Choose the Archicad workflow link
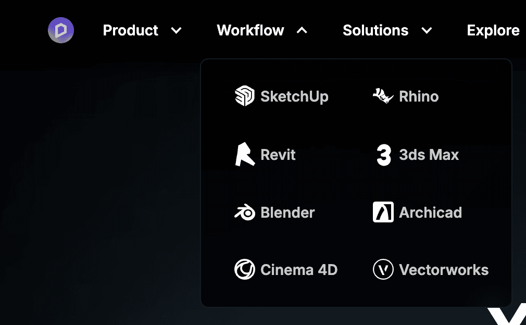 (x=417, y=213)
